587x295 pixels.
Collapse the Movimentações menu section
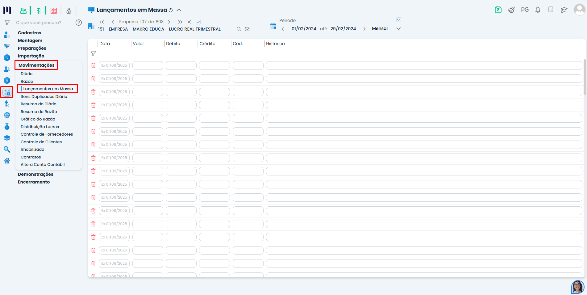tap(36, 65)
